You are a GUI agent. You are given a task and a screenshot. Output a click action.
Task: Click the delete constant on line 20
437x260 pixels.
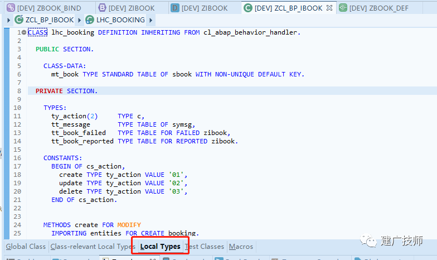tap(71, 191)
